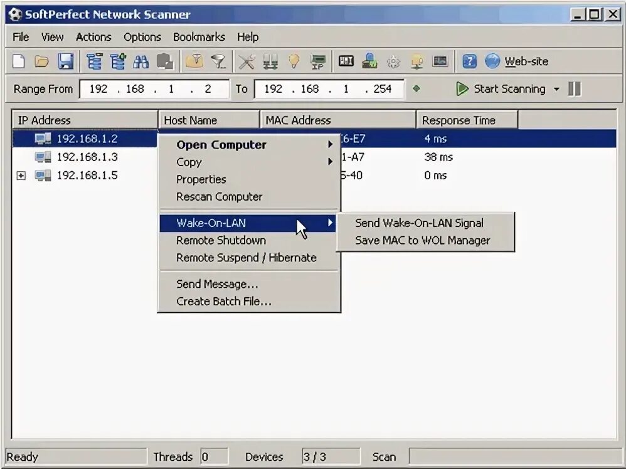Screen dimensions: 626x469
Task: Expand the Open Computer submenu arrow
Action: (x=330, y=144)
